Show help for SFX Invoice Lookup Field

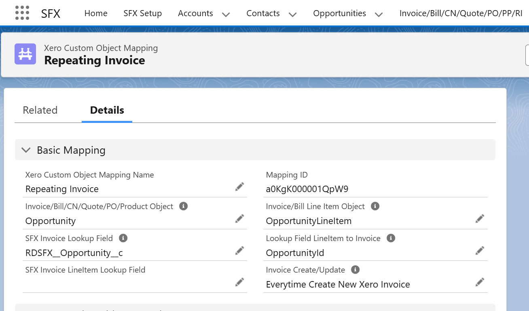[123, 238]
